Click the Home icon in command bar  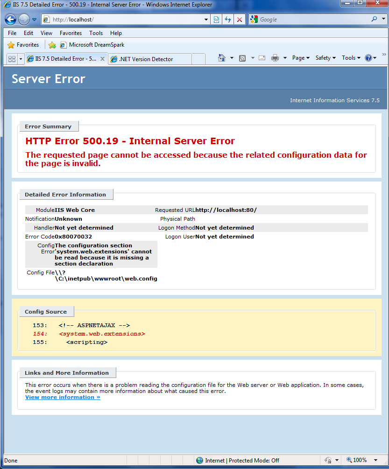(x=222, y=58)
